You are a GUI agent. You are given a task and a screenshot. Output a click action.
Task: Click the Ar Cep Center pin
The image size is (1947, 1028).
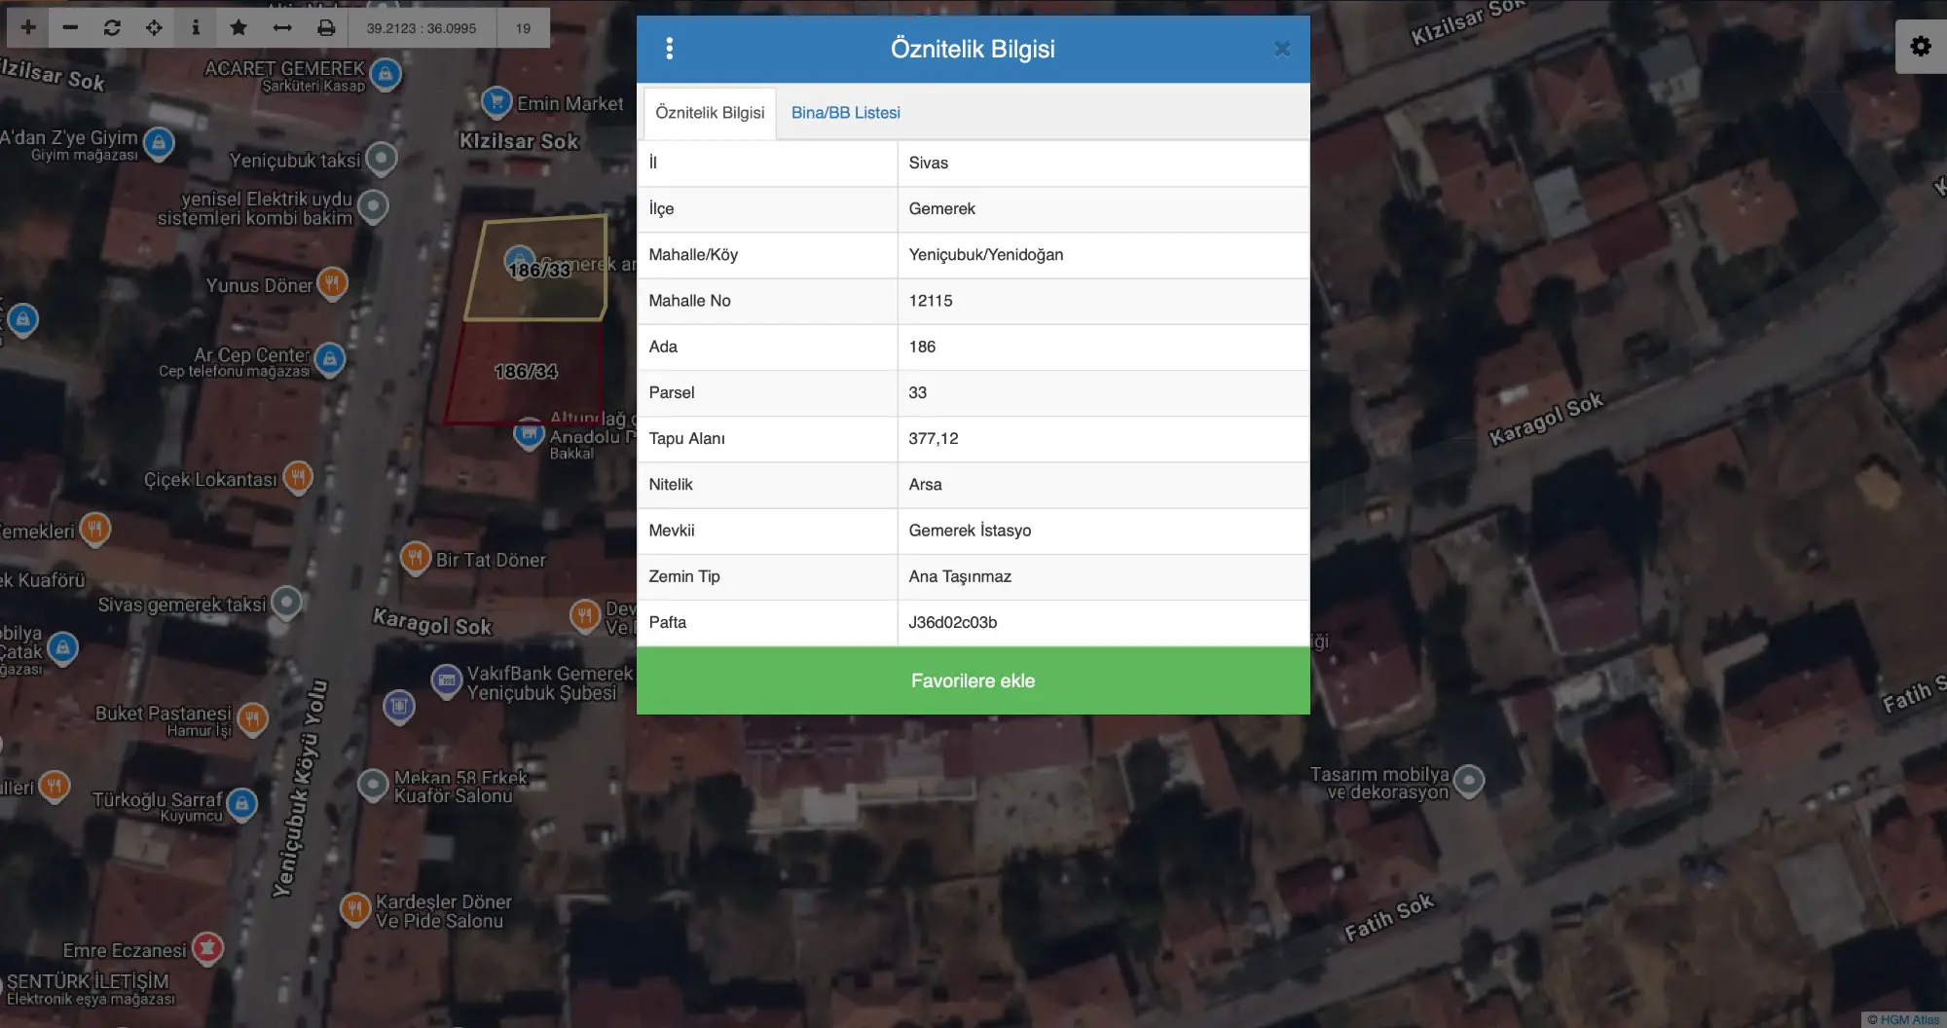[330, 358]
